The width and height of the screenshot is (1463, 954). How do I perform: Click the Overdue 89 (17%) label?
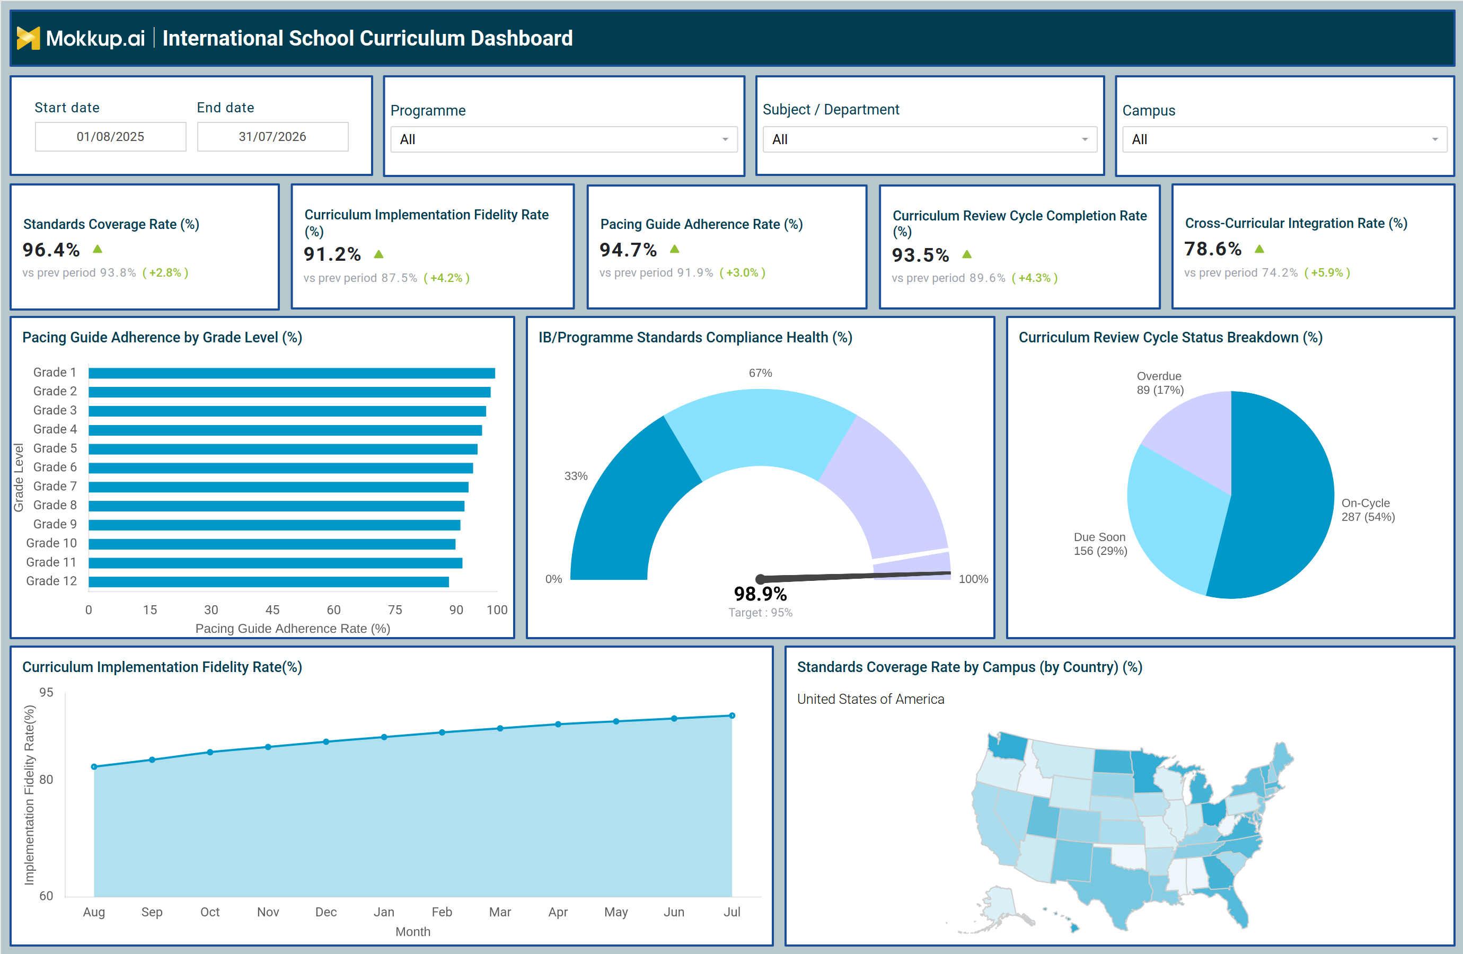1160,383
